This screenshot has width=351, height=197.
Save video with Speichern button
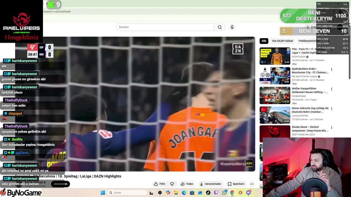(x=236, y=184)
